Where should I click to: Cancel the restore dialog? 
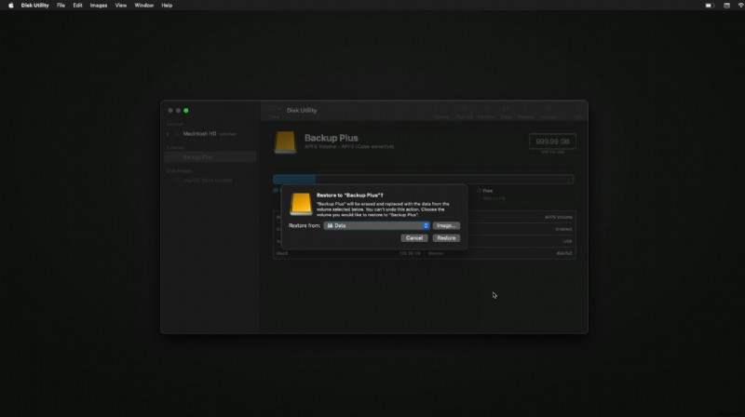[413, 238]
